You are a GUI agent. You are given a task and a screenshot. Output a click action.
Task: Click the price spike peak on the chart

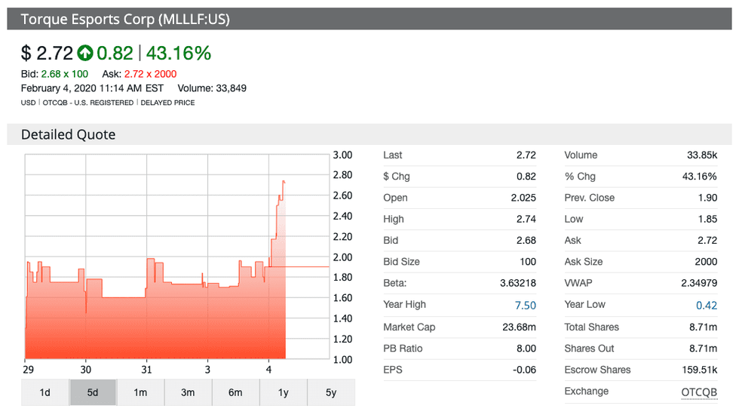[284, 181]
